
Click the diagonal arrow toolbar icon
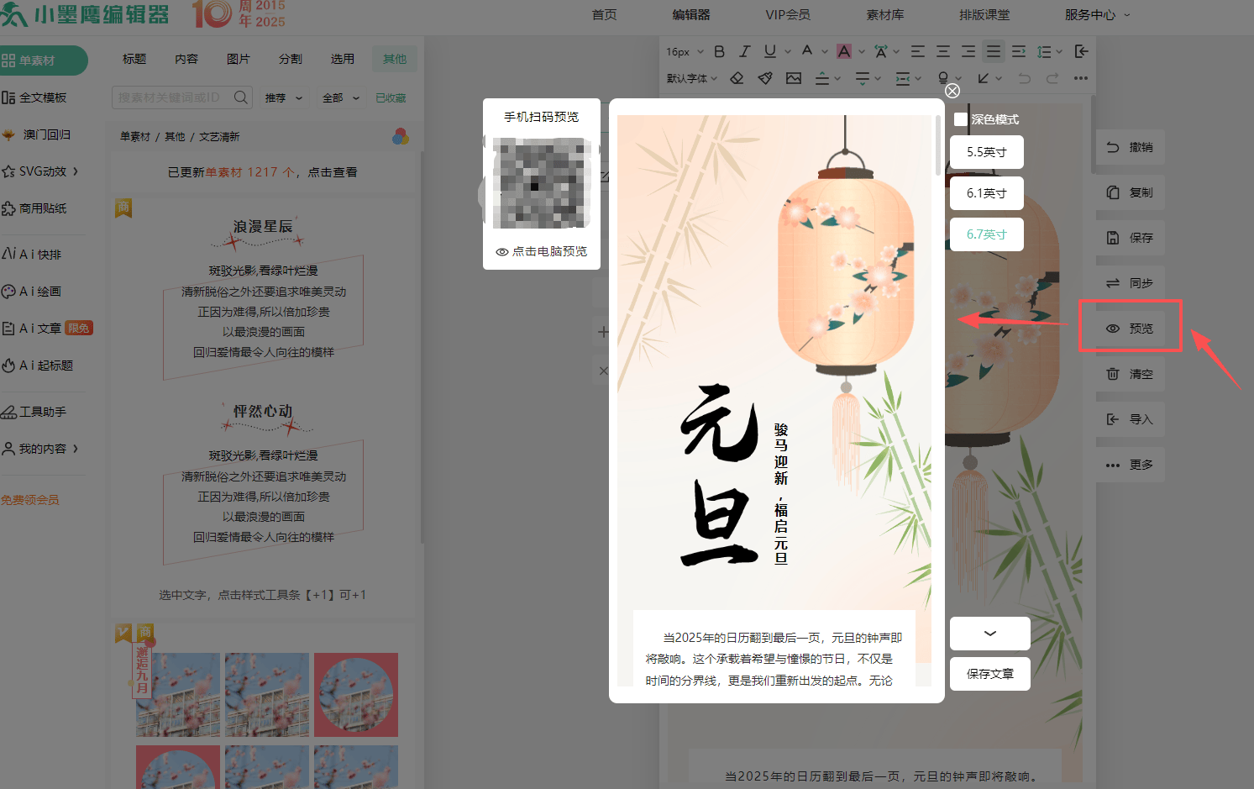click(984, 78)
